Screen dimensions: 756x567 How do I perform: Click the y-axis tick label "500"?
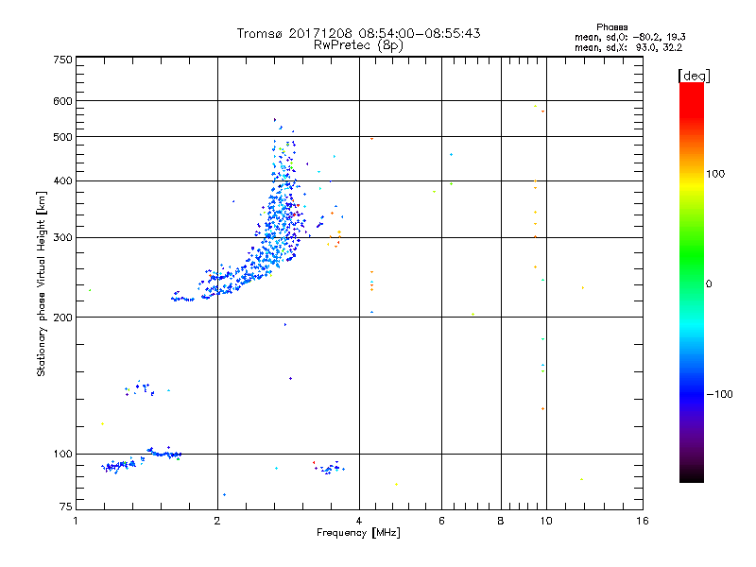(63, 137)
